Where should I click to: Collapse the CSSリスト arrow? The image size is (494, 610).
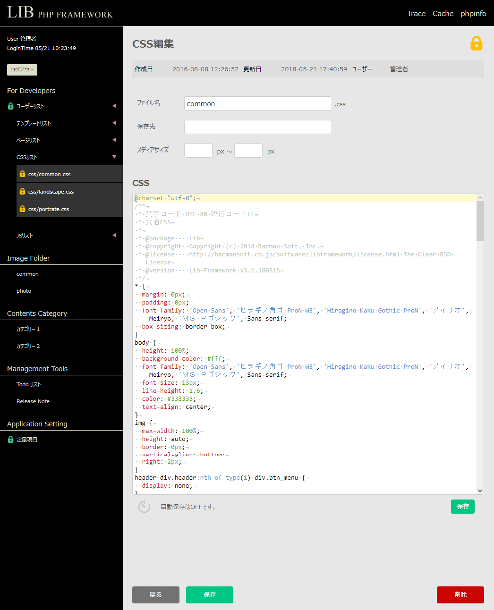point(114,157)
